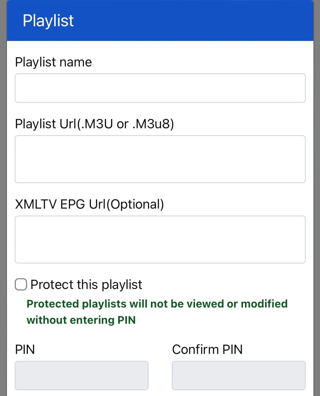Click the Playlist name input field
This screenshot has width=320, height=396.
160,88
